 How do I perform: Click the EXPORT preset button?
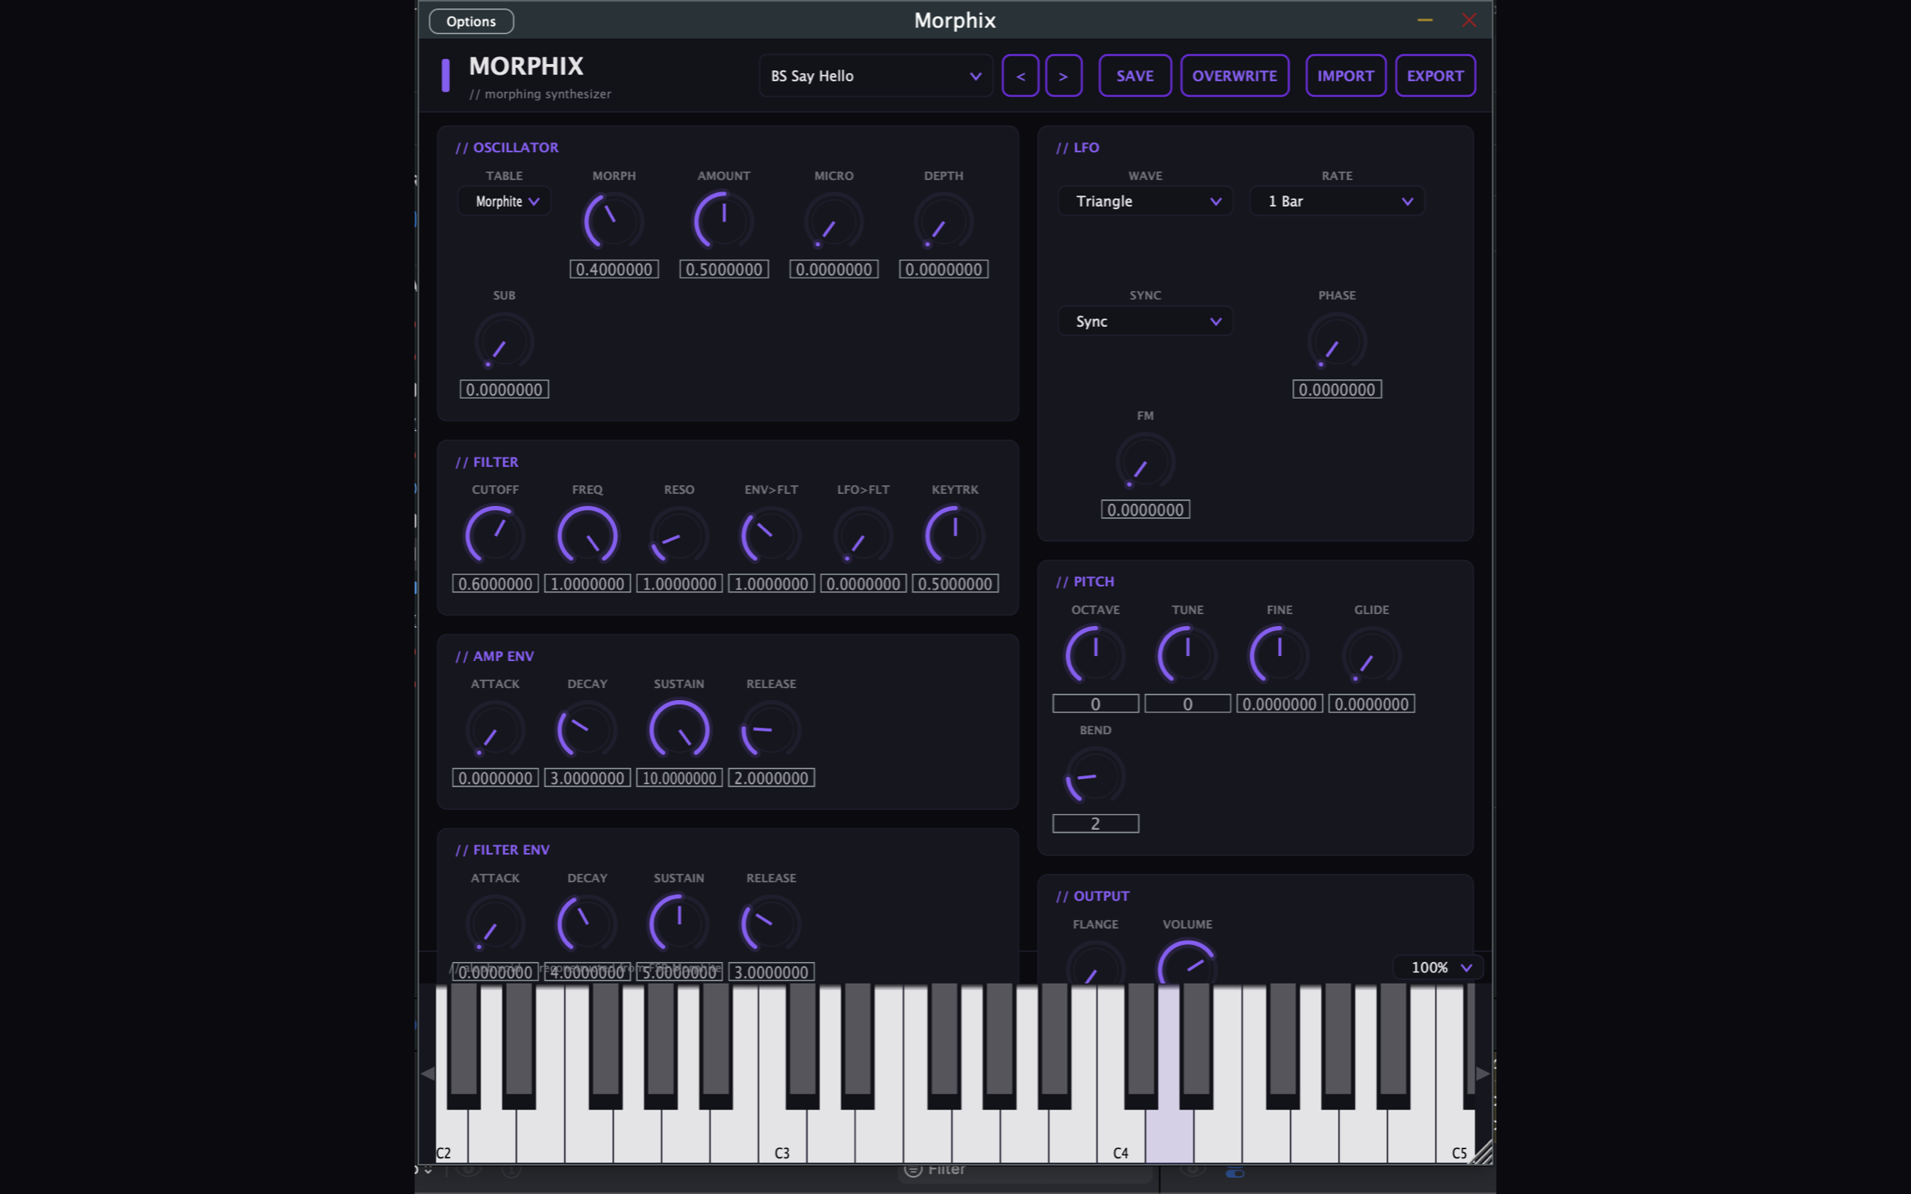1435,76
